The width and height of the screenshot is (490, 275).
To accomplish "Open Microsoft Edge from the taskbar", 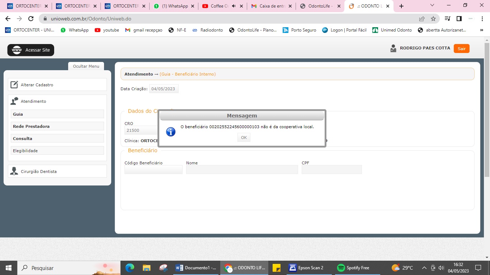I will tap(130, 268).
